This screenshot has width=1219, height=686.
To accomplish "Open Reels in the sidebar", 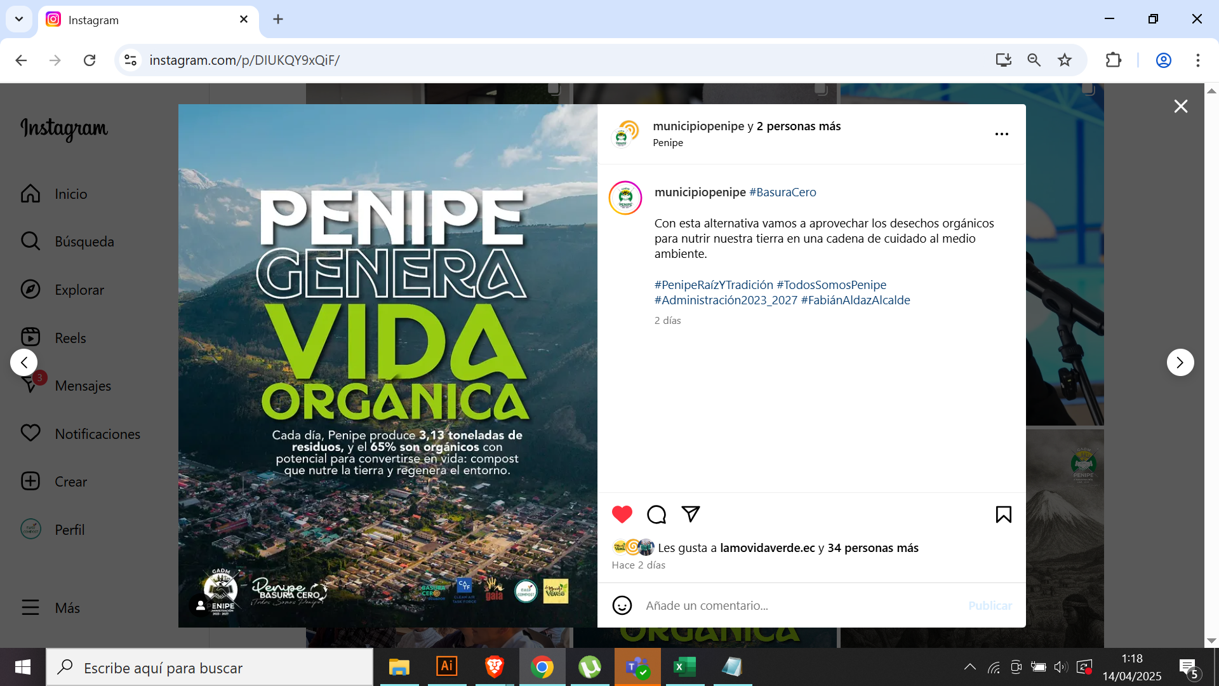I will [53, 338].
